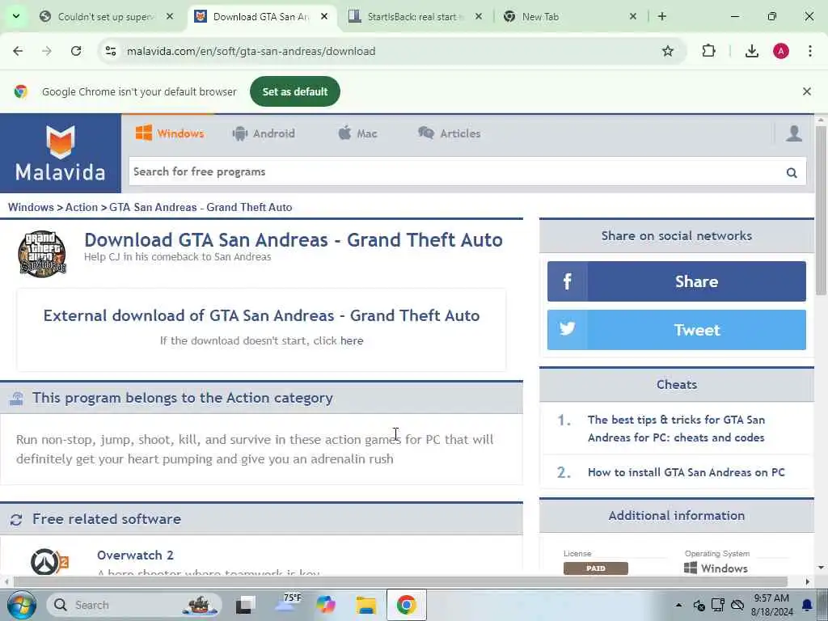Click the Tweet button
The height and width of the screenshot is (621, 828).
pyautogui.click(x=677, y=330)
